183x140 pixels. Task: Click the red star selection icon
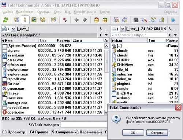(65, 20)
